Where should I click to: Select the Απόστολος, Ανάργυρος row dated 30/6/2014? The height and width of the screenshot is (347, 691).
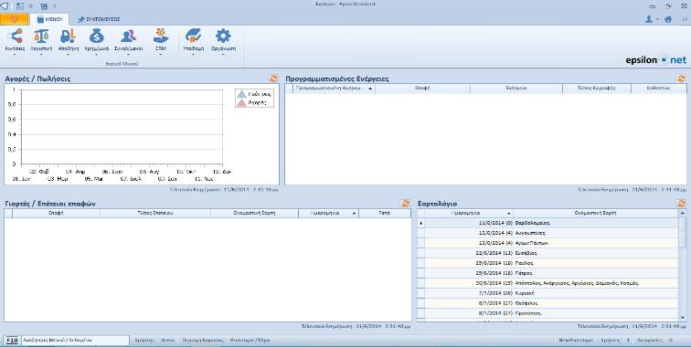547,283
